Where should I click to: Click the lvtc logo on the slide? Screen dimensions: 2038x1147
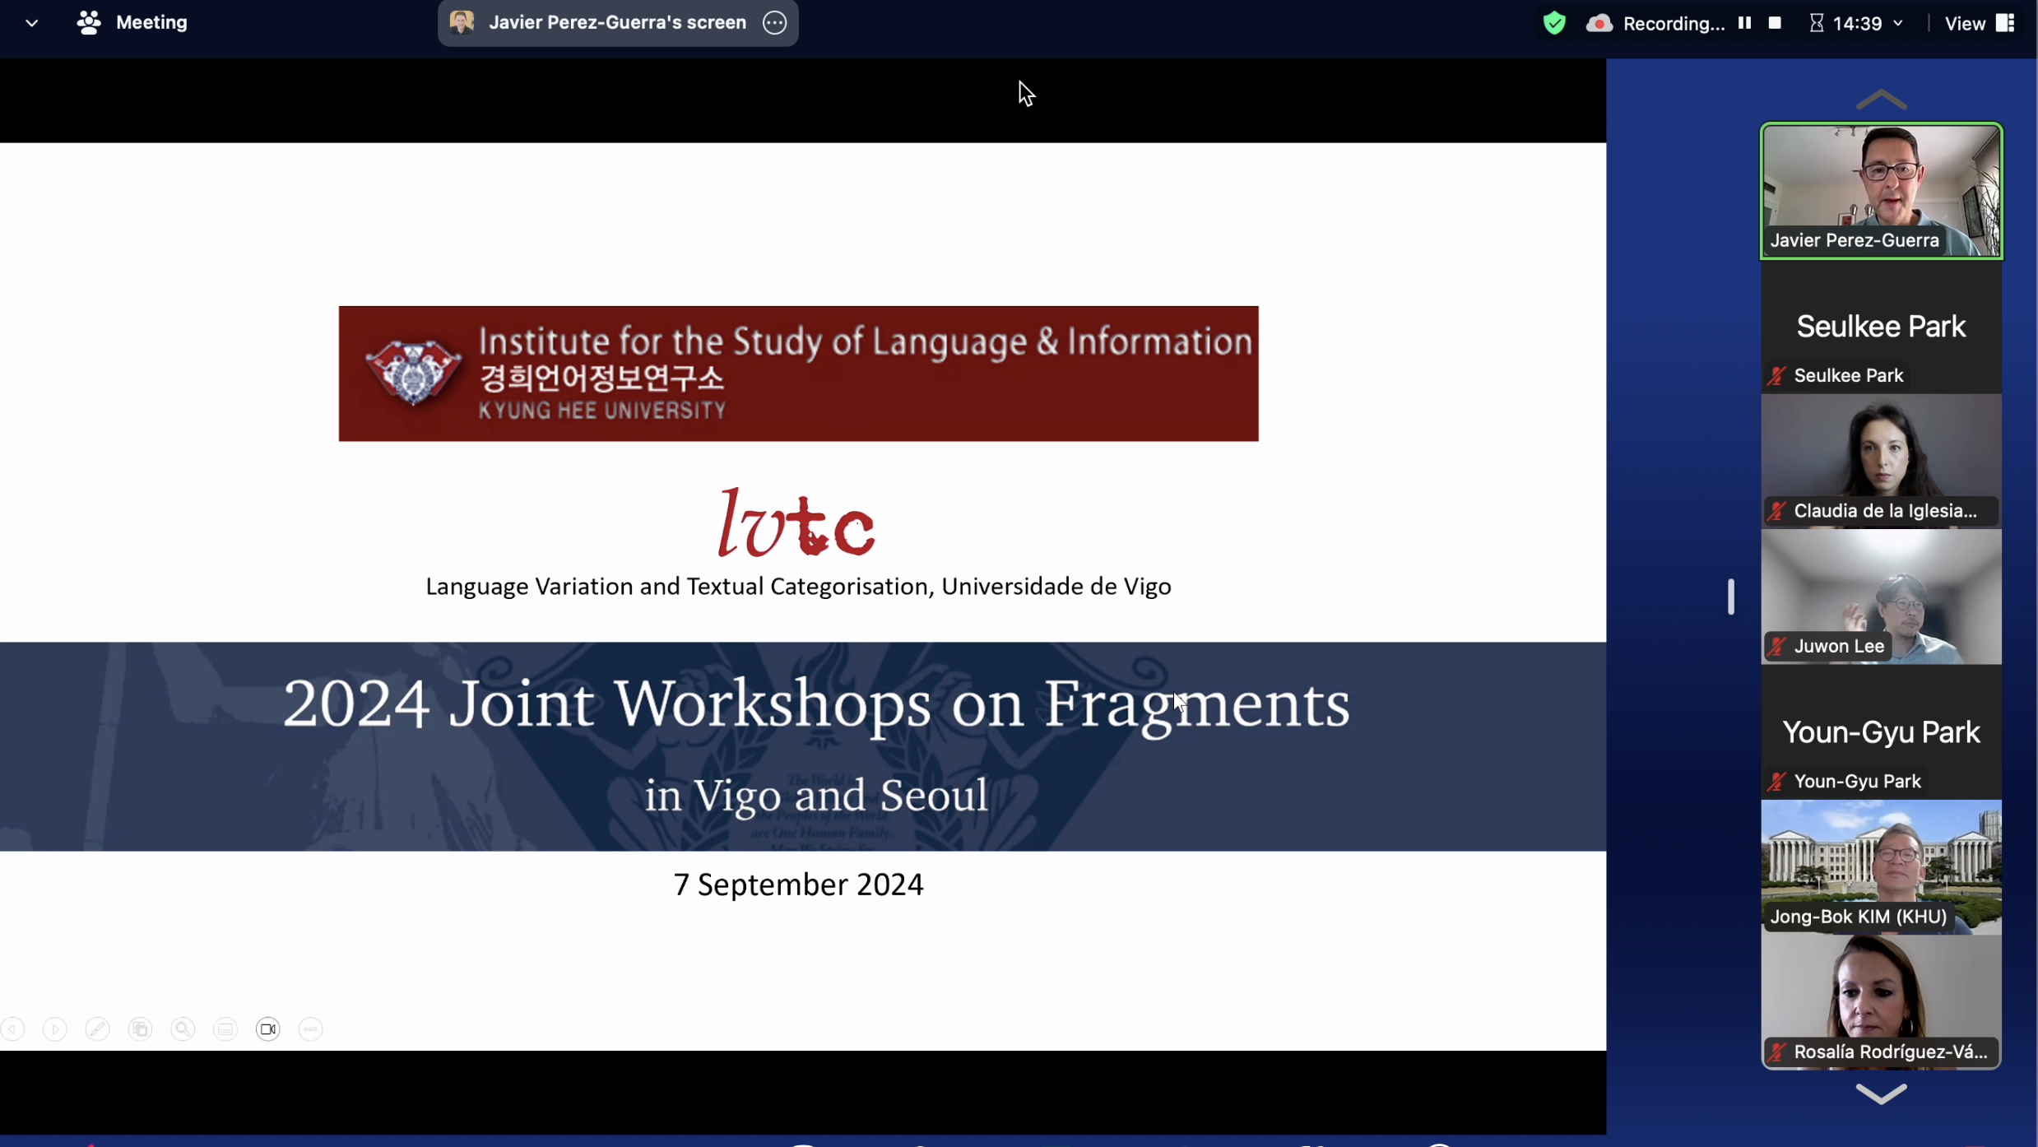pos(796,523)
